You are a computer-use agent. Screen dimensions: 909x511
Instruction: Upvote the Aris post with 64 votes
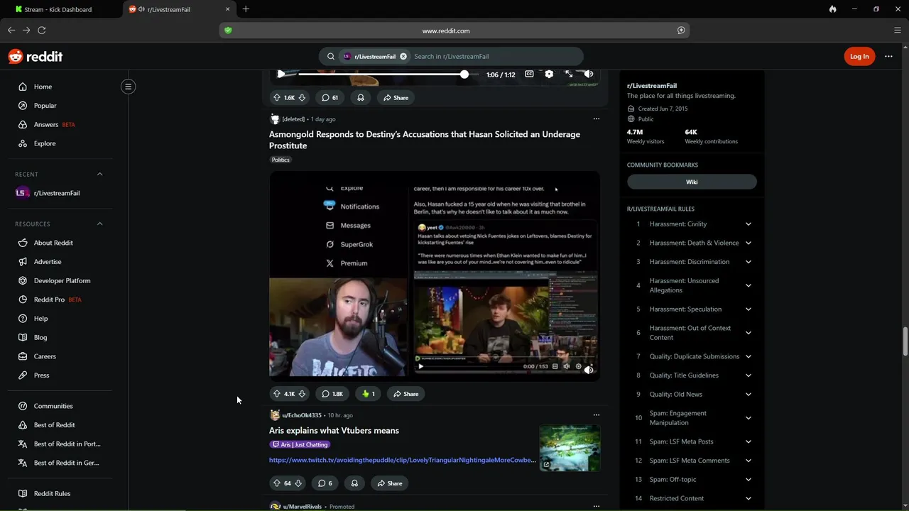pyautogui.click(x=277, y=483)
